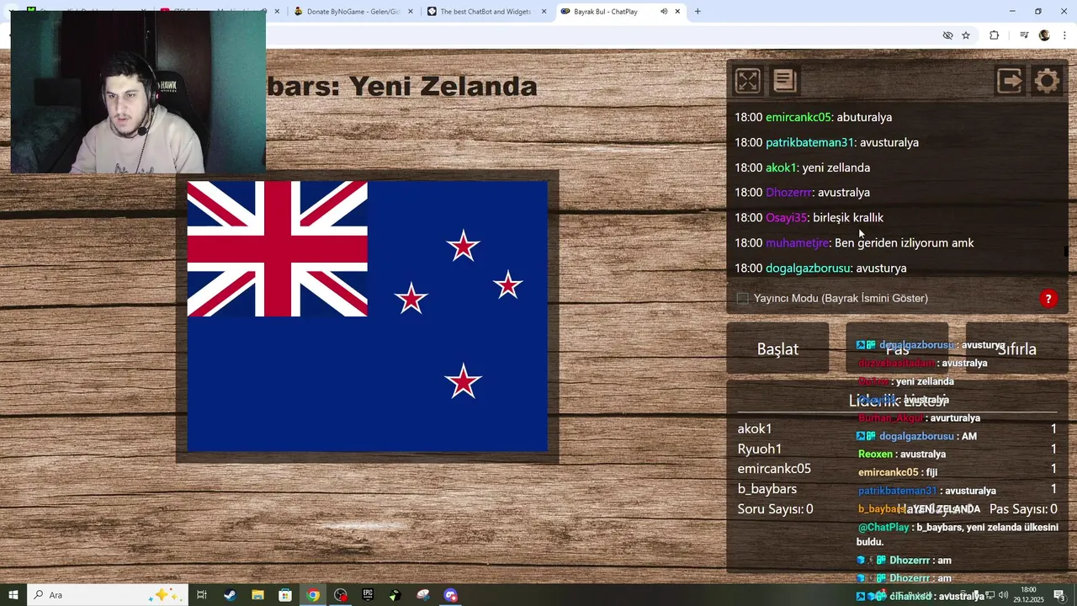Click the Sıfırla button
The width and height of the screenshot is (1077, 606).
click(x=1016, y=348)
